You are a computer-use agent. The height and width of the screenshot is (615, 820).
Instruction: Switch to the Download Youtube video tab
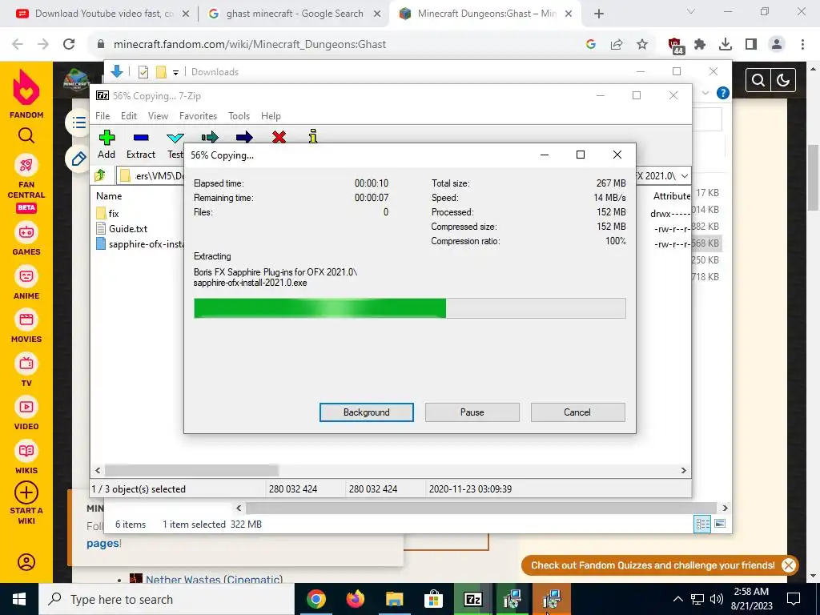pos(102,14)
